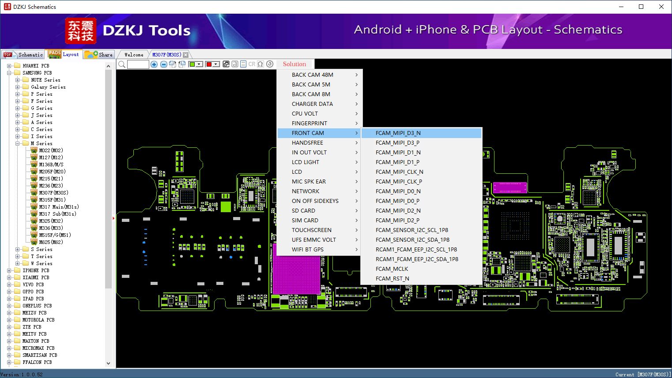Click the PADS icon beside M127(M12)
This screenshot has height=378, width=672.
point(34,157)
